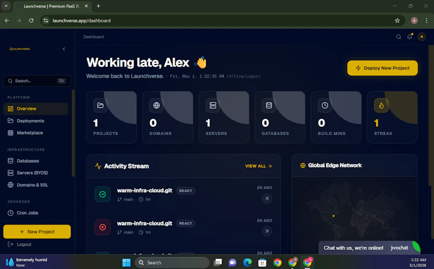Click the successful deployment check icon
The image size is (434, 269).
pyautogui.click(x=103, y=194)
